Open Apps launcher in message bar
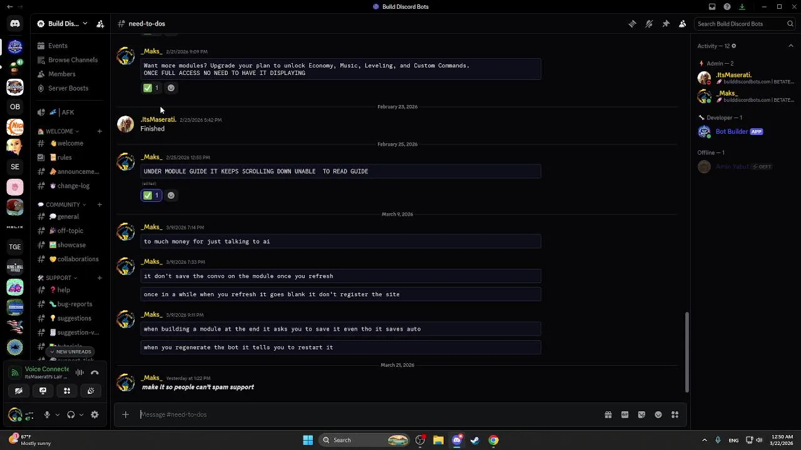 pos(675,414)
